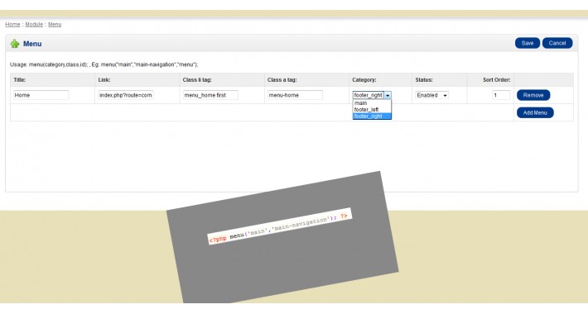
Task: Edit the Class li tag field
Action: pyautogui.click(x=210, y=95)
